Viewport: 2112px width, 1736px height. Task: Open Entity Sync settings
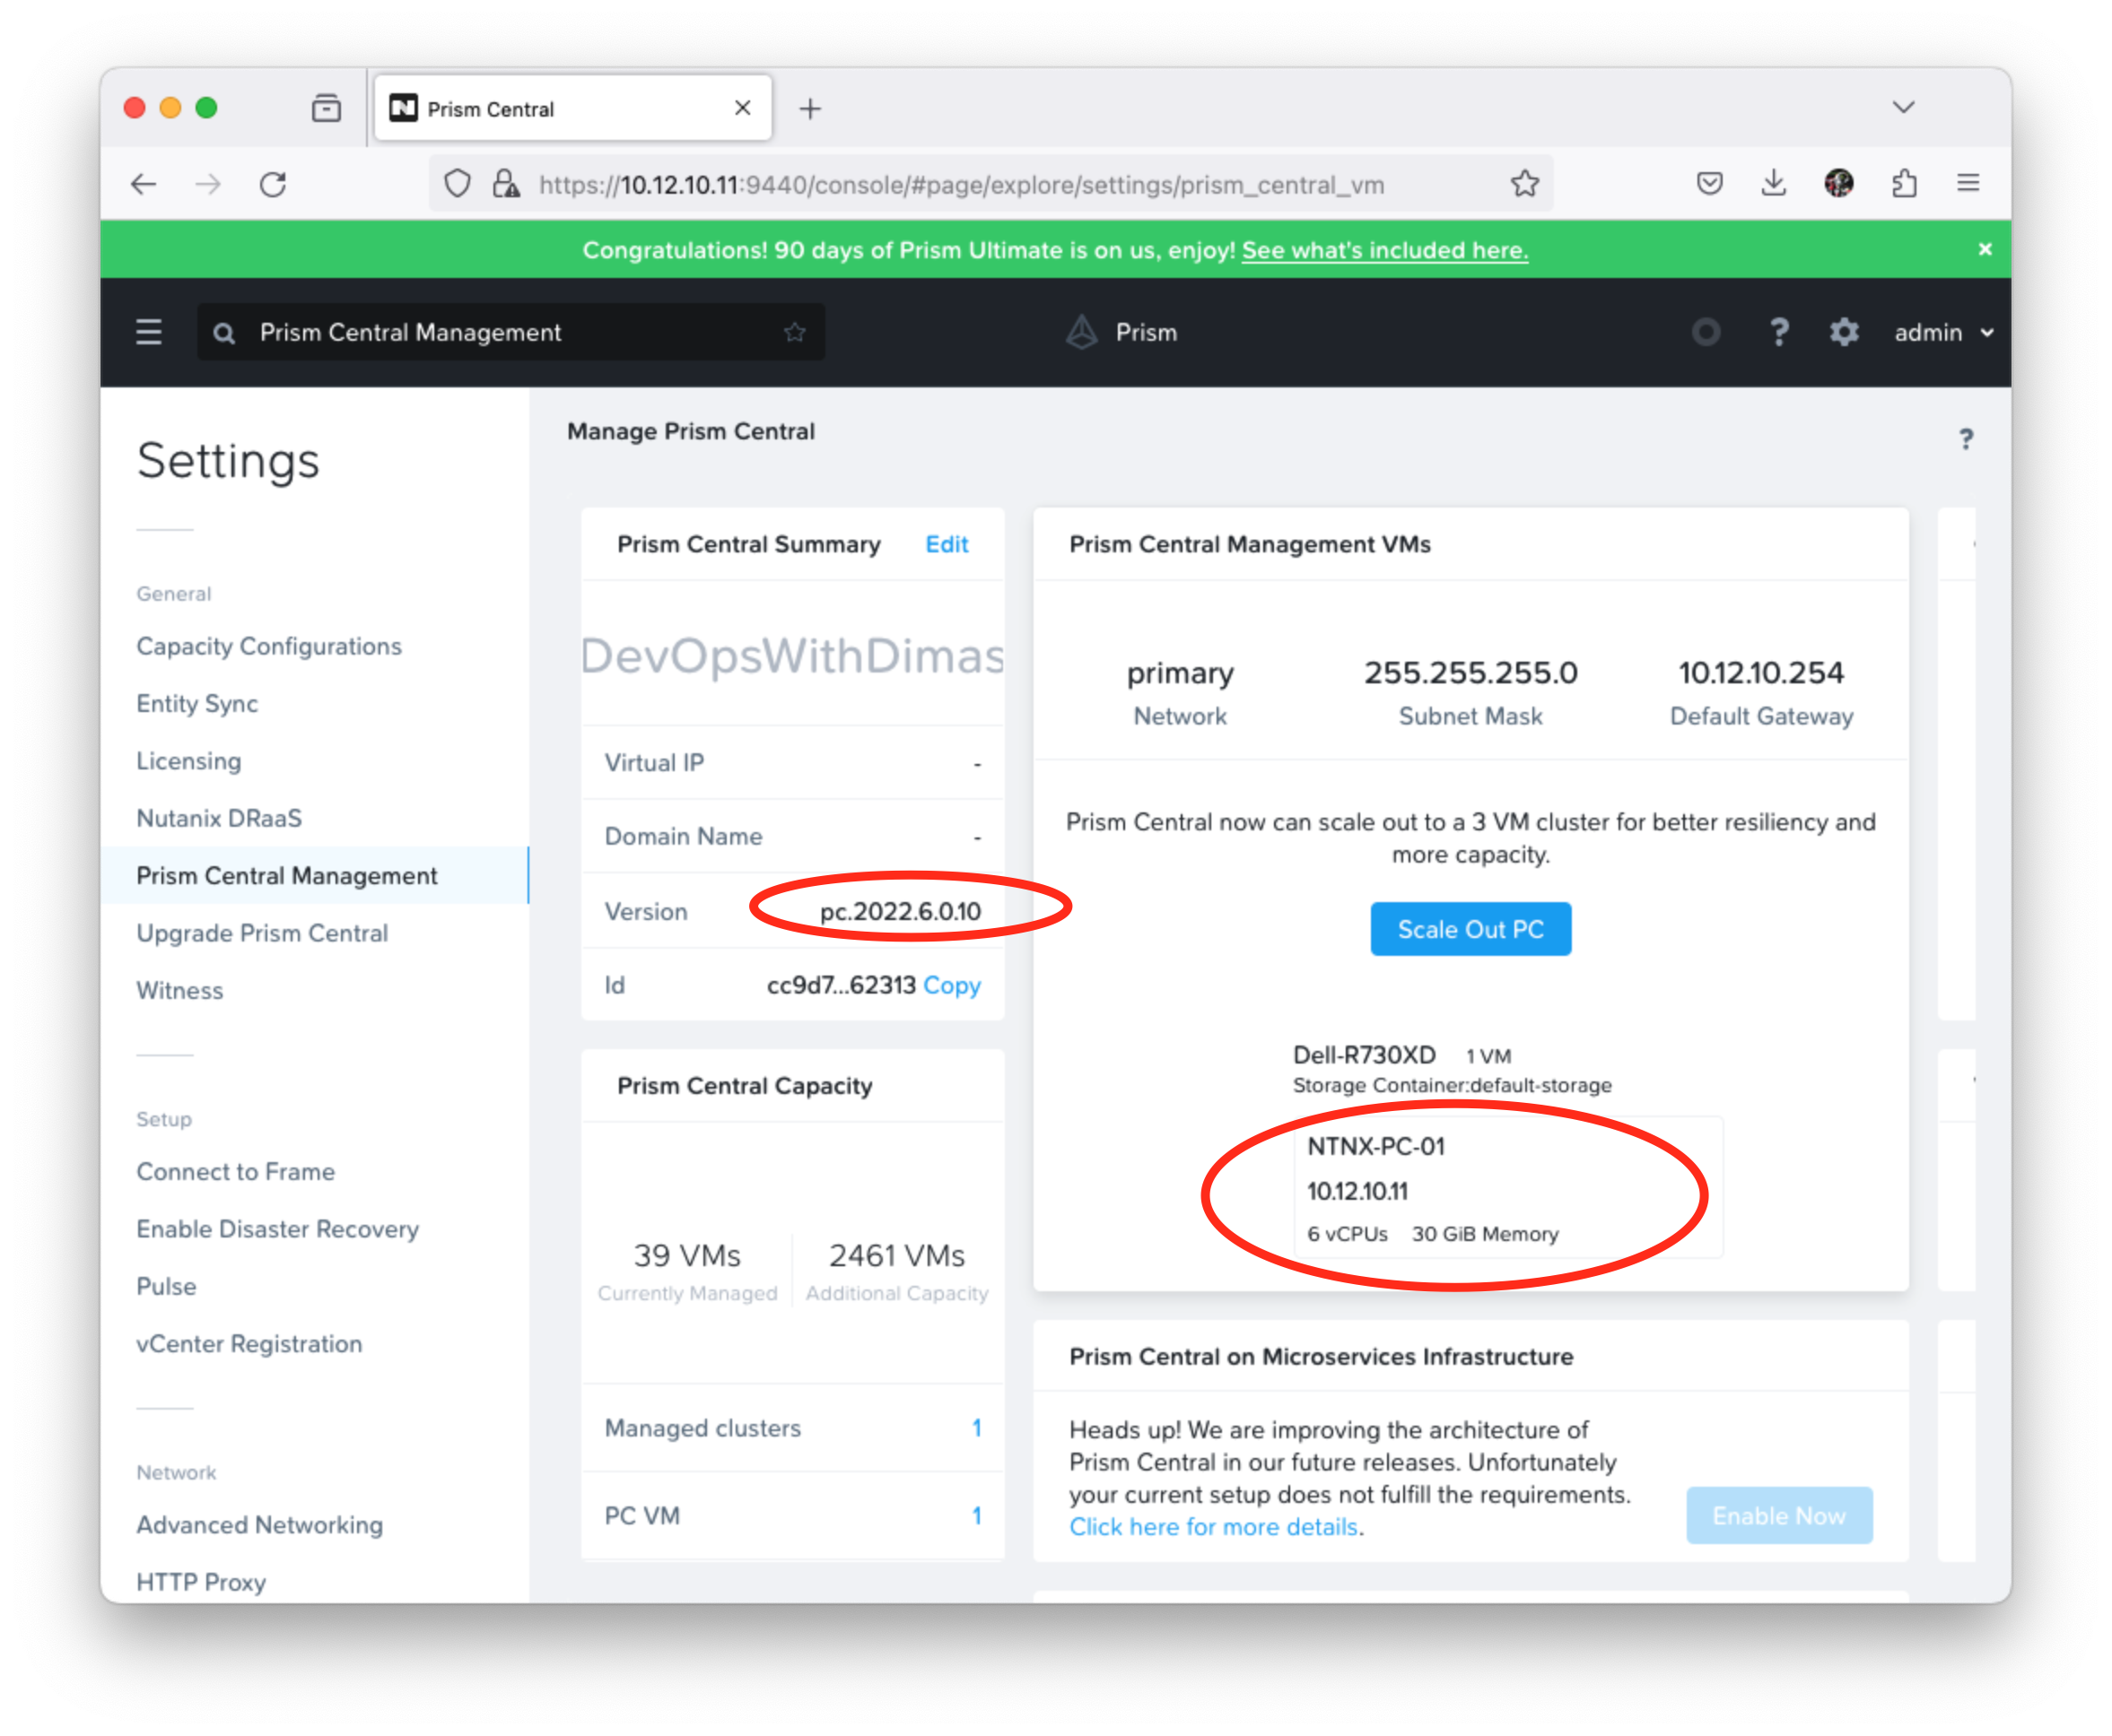pos(197,703)
